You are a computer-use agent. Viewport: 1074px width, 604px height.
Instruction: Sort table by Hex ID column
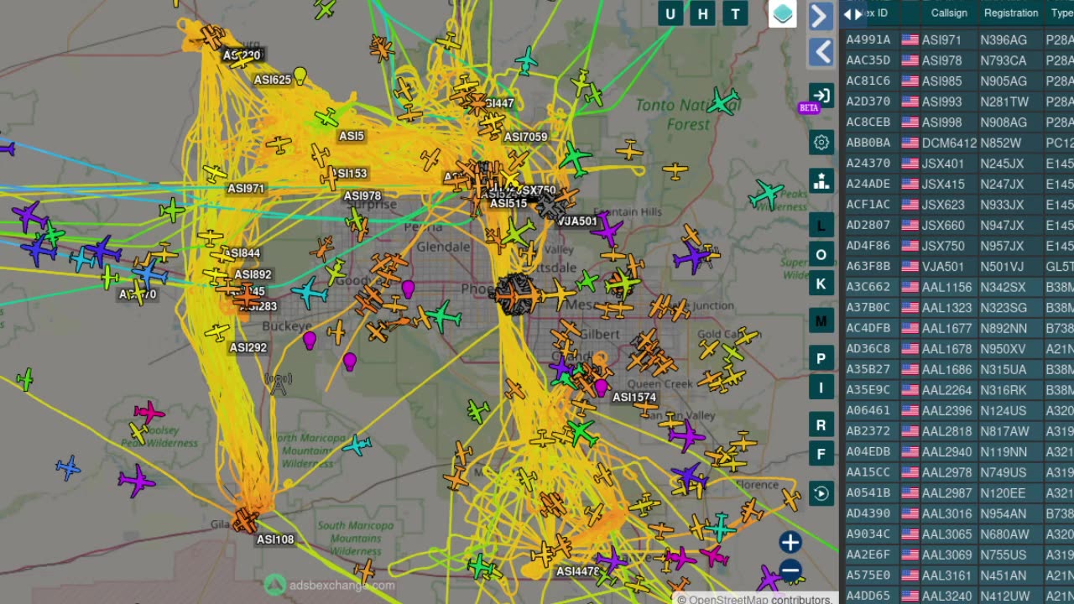(875, 13)
